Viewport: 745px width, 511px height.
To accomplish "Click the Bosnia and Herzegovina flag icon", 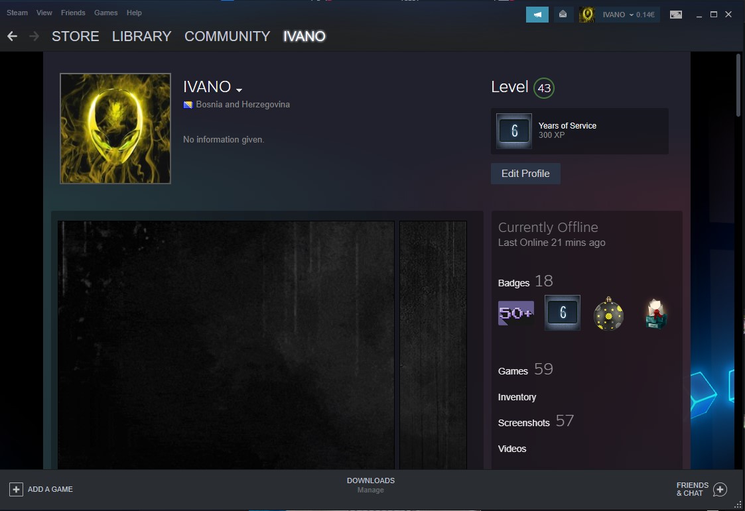I will click(x=188, y=105).
